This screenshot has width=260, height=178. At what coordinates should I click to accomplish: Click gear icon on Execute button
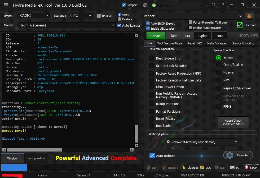tap(230, 155)
